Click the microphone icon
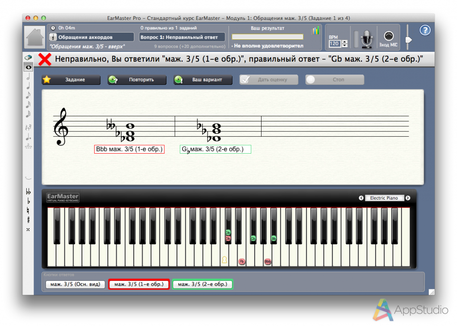This screenshot has height=326, width=457. [x=367, y=39]
